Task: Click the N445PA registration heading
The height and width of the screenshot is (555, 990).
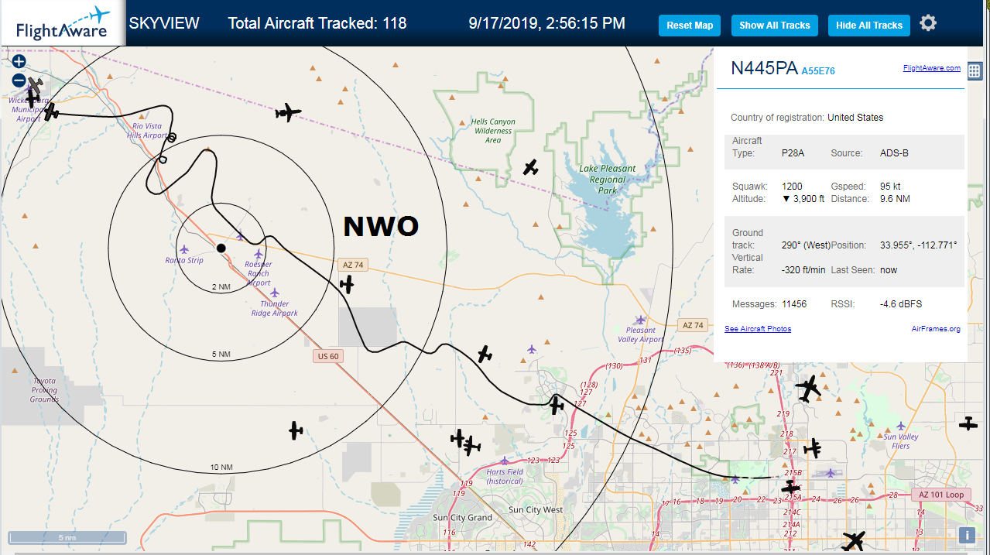Action: point(764,68)
